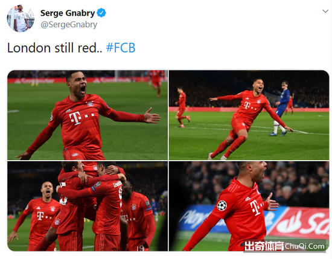The image size is (332, 259).
Task: Open top-left photo of player with open arms
Action: 88,115
